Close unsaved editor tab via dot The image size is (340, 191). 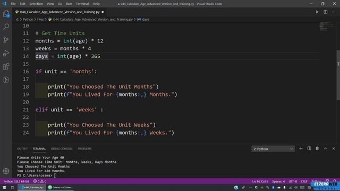point(103,12)
